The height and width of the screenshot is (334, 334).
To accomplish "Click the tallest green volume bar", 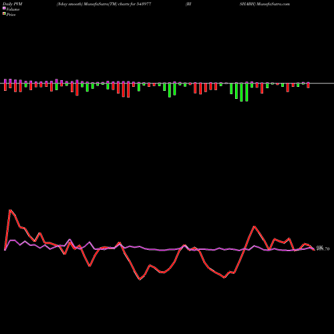I will tap(241, 92).
